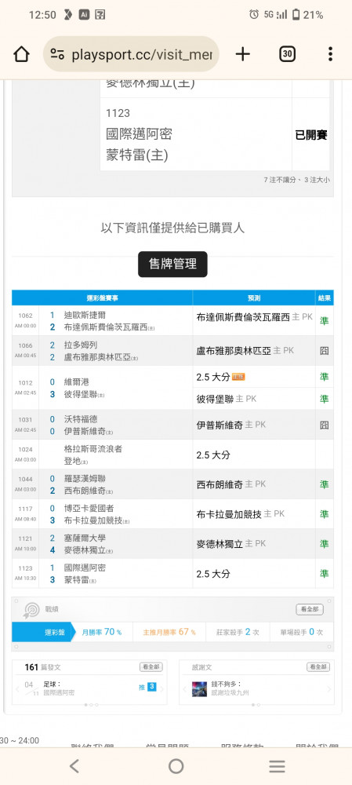Expand right arrow in 感謝文 carousel
Screen dimensions: 352x785
pyautogui.click(x=328, y=689)
